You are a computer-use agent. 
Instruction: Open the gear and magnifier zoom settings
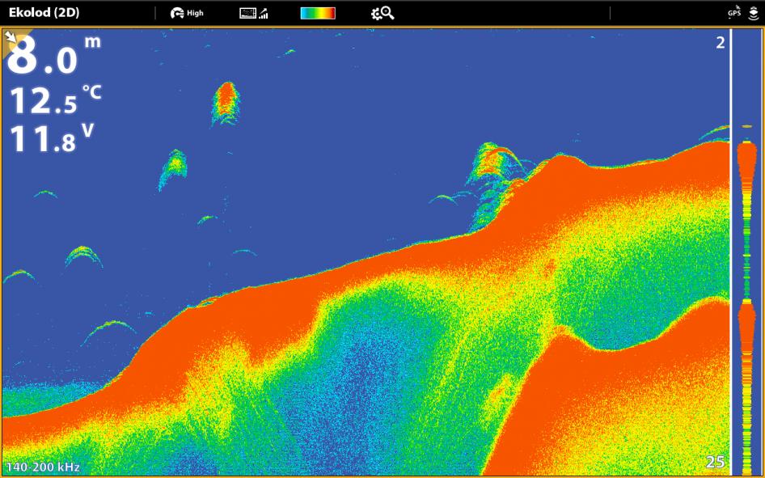[382, 13]
